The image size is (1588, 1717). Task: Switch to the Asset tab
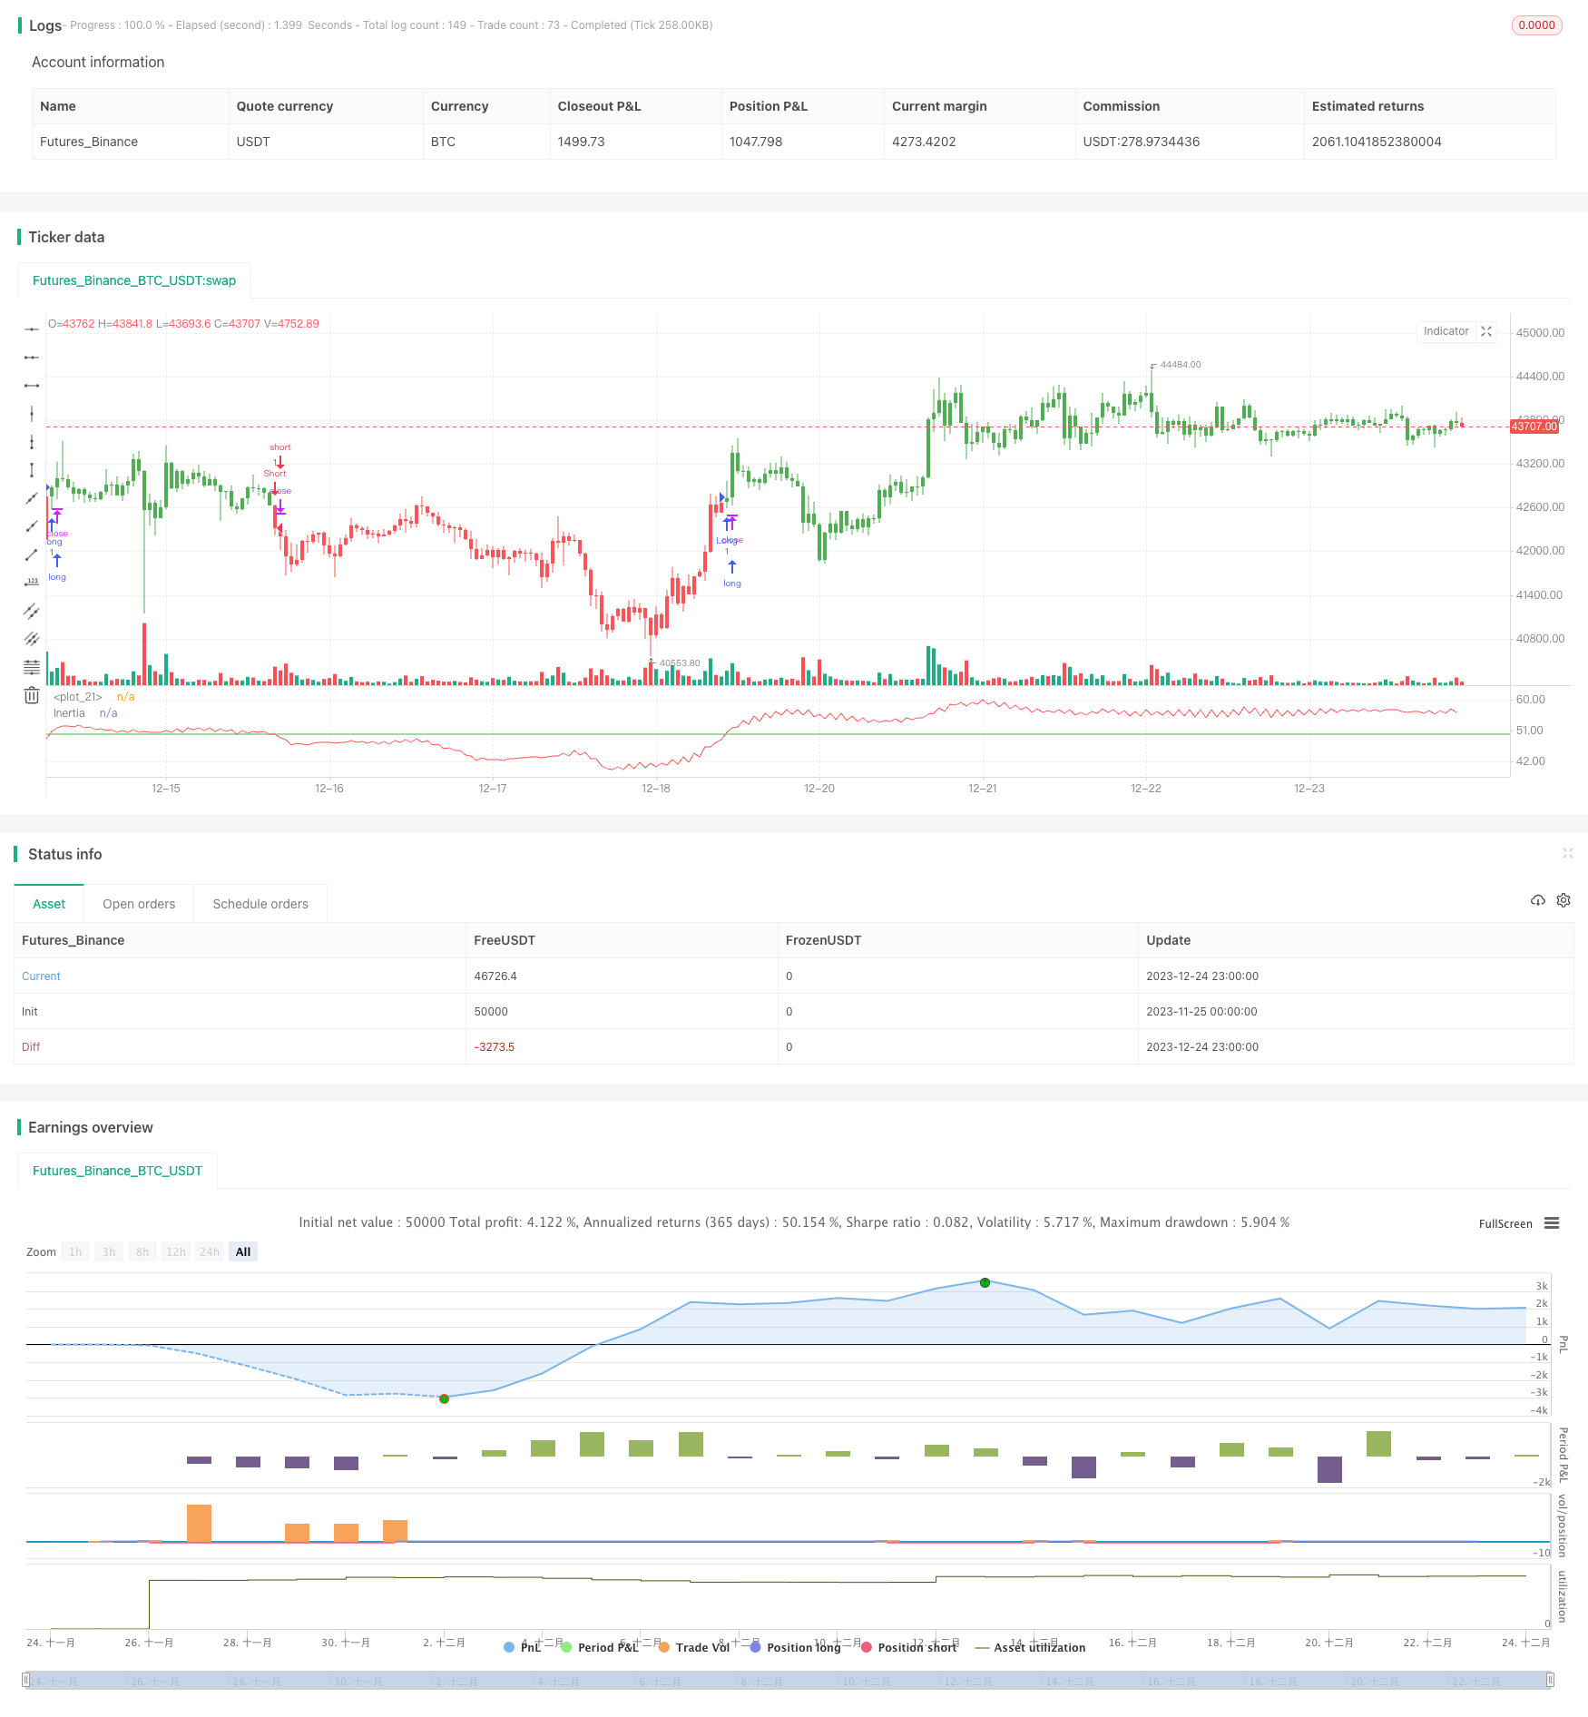pos(49,904)
